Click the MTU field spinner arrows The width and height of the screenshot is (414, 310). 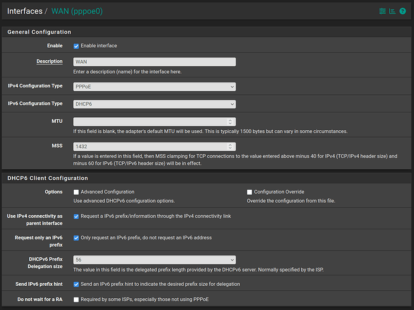(231, 122)
